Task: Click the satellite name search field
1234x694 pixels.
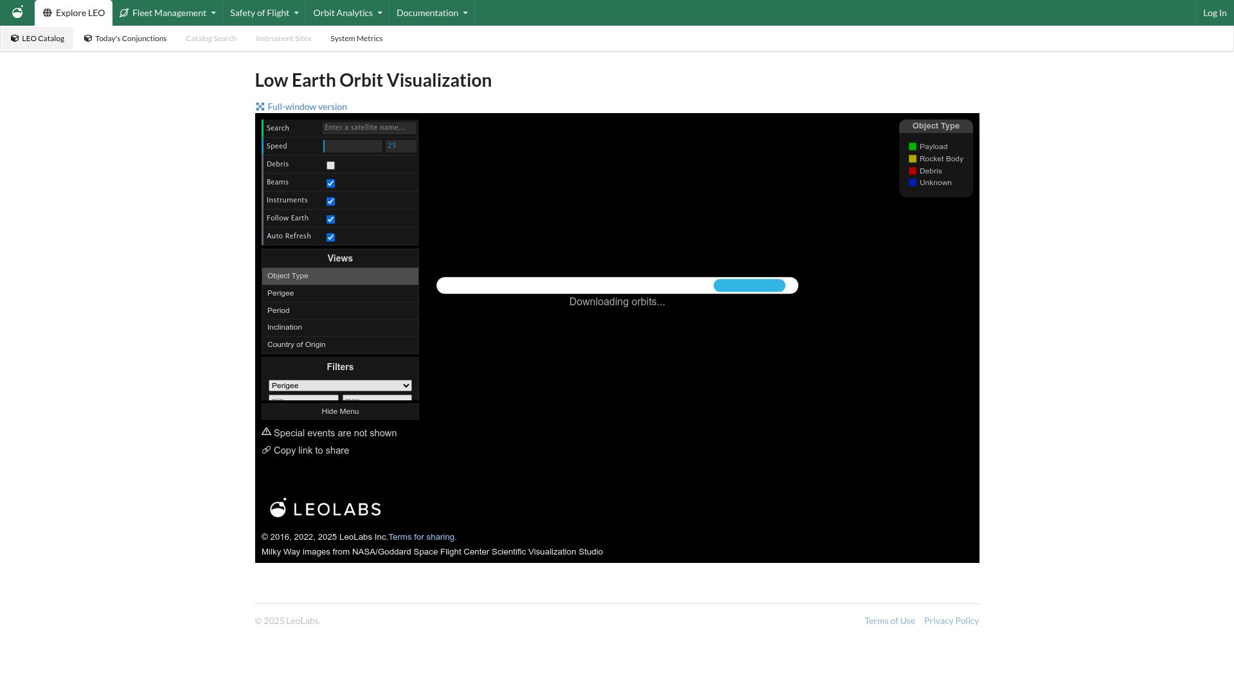Action: 370,128
